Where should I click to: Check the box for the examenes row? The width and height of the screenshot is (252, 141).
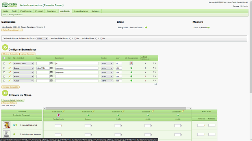click(x=4, y=68)
